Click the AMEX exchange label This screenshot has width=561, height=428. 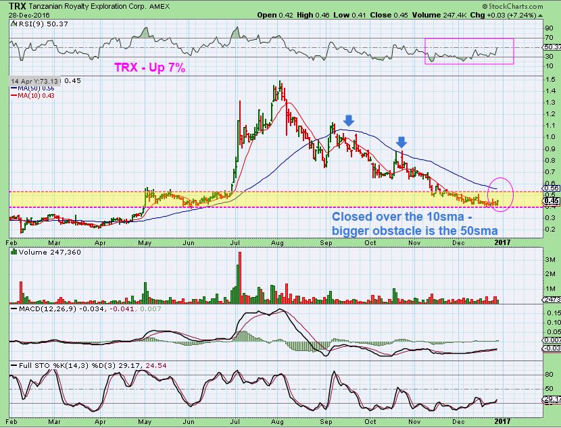160,7
